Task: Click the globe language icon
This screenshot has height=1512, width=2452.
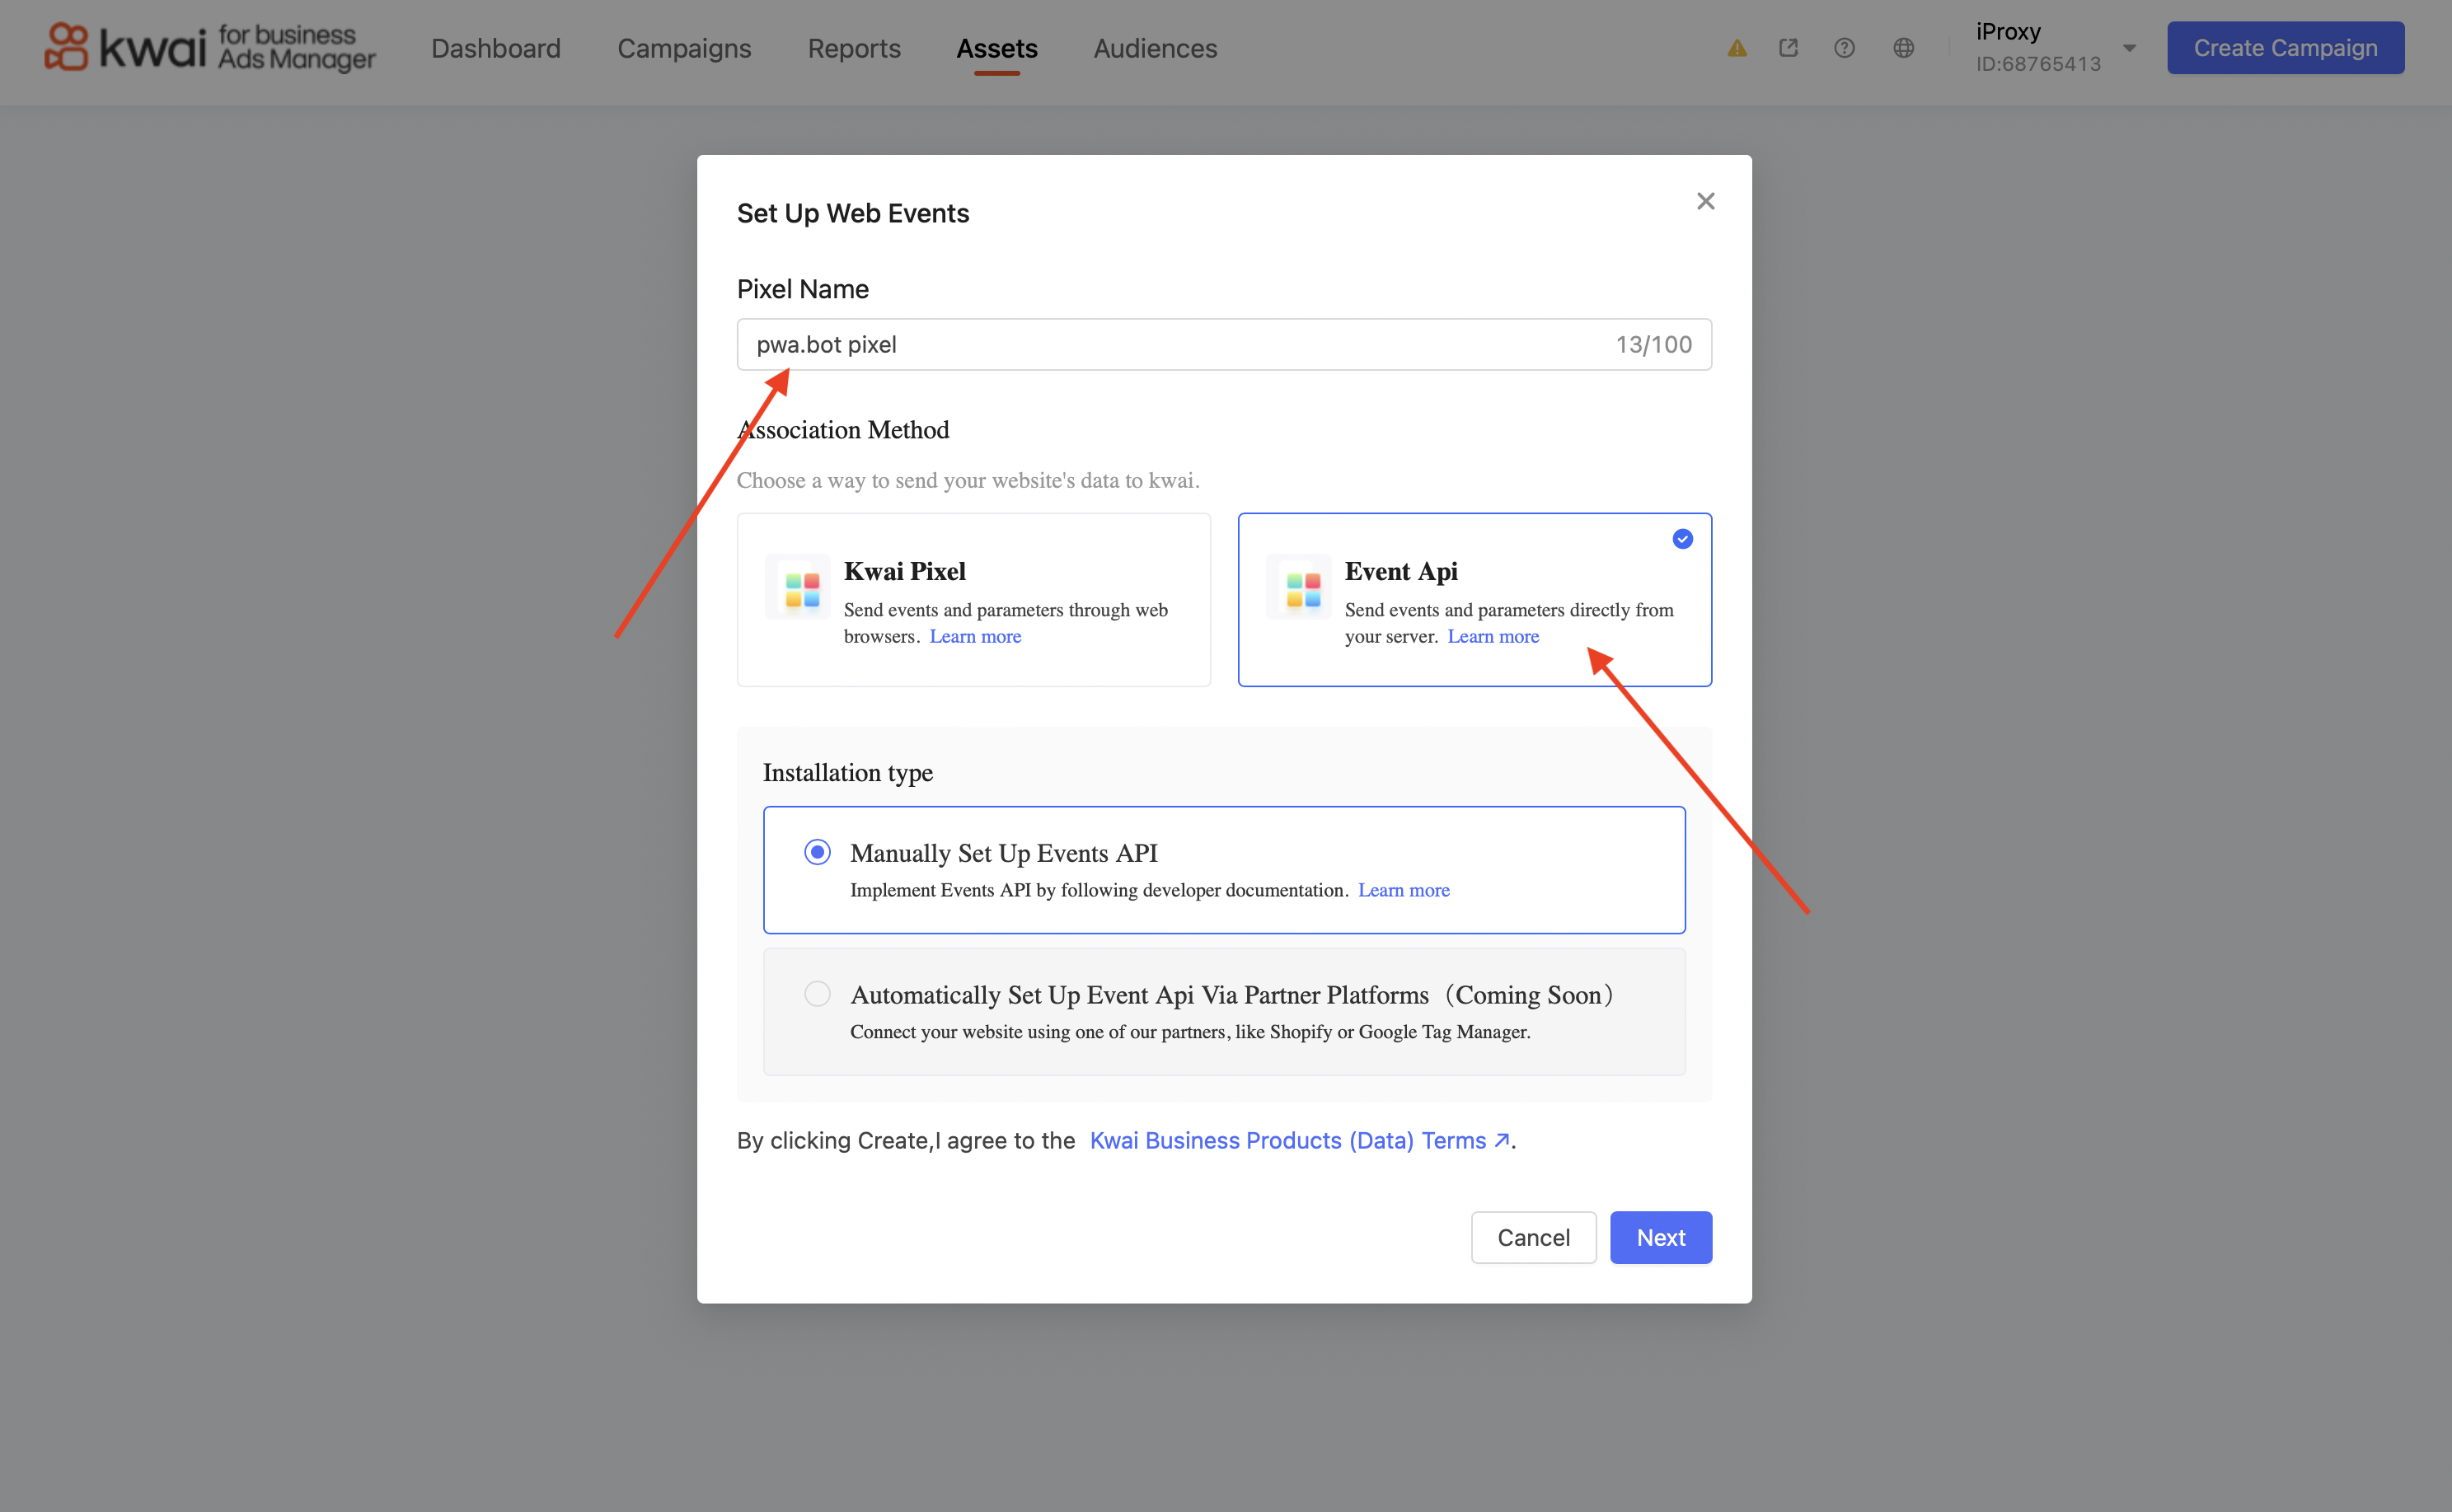Action: (x=1903, y=48)
